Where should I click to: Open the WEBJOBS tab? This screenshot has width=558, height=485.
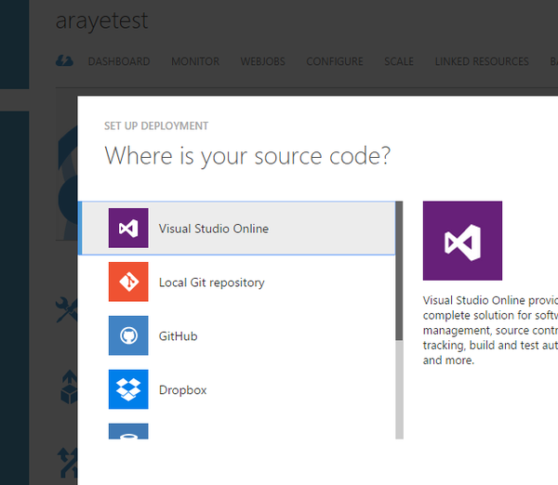[x=262, y=61]
